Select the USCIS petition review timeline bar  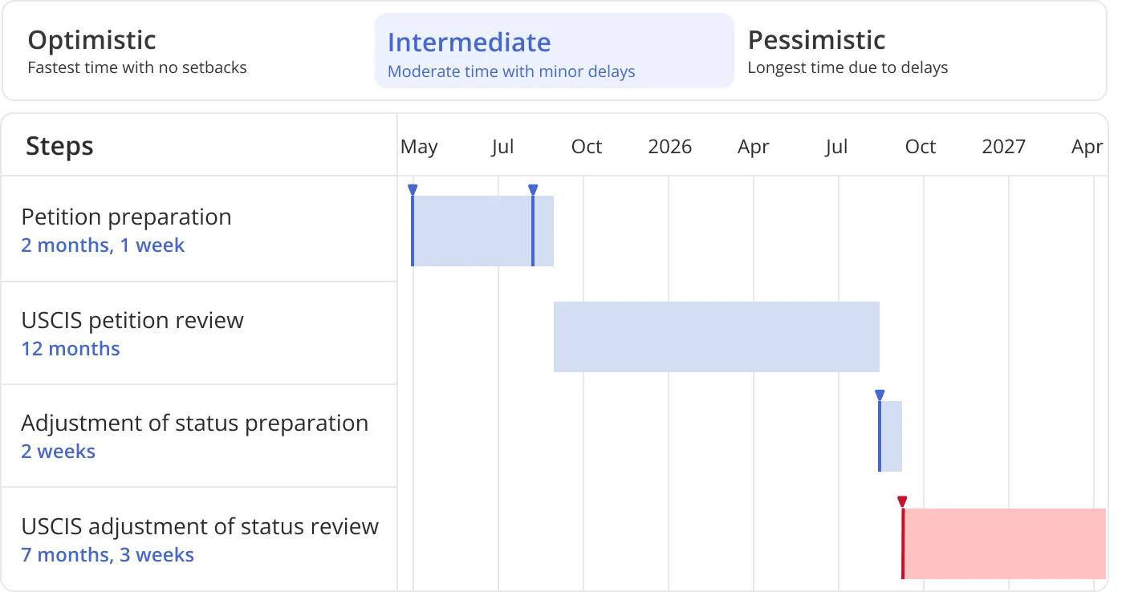point(716,337)
